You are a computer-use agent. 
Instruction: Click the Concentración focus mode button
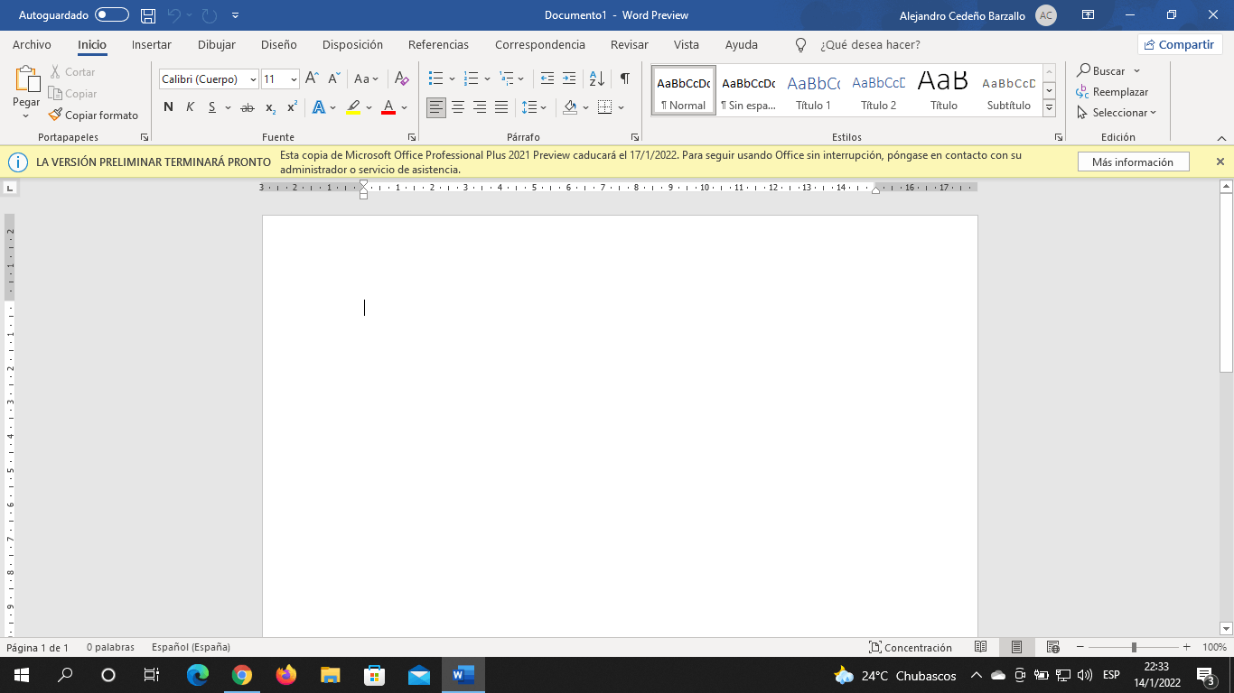coord(911,647)
